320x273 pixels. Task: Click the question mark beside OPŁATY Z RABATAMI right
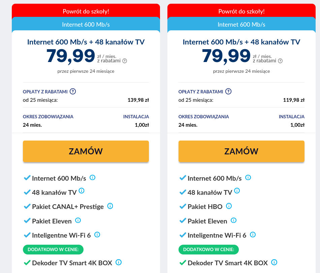tap(228, 91)
